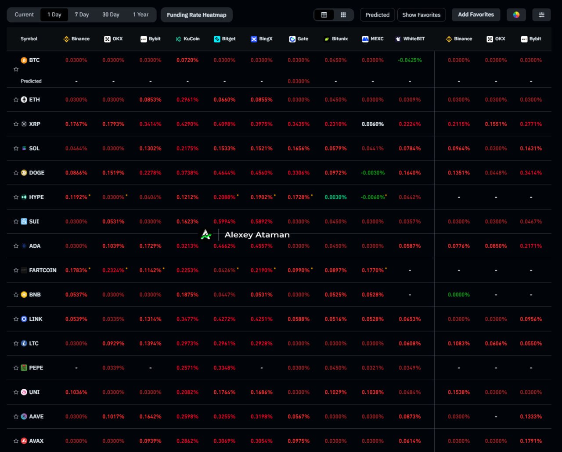Click WhiteBIT BTC rate -0.0425%
The height and width of the screenshot is (452, 562).
click(x=410, y=60)
